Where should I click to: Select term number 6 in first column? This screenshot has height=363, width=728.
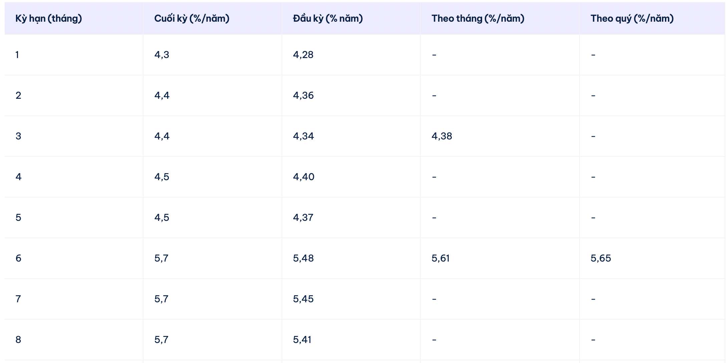(18, 258)
